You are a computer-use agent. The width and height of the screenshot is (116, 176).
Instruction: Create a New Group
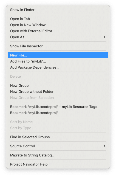point(58,86)
